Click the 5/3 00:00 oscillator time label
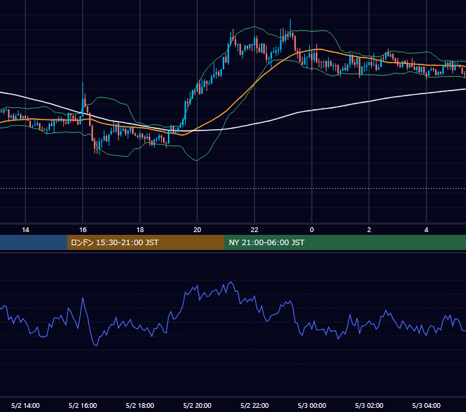Screen dimensions: 466x412 (312, 405)
